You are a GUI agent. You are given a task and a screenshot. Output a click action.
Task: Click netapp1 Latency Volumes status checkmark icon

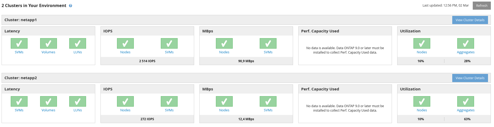(x=49, y=43)
